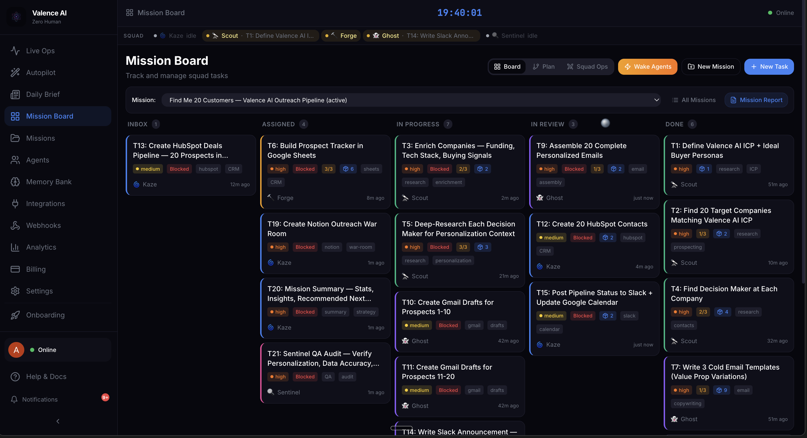This screenshot has width=807, height=438.
Task: Click the Wake Agents button
Action: pos(647,66)
